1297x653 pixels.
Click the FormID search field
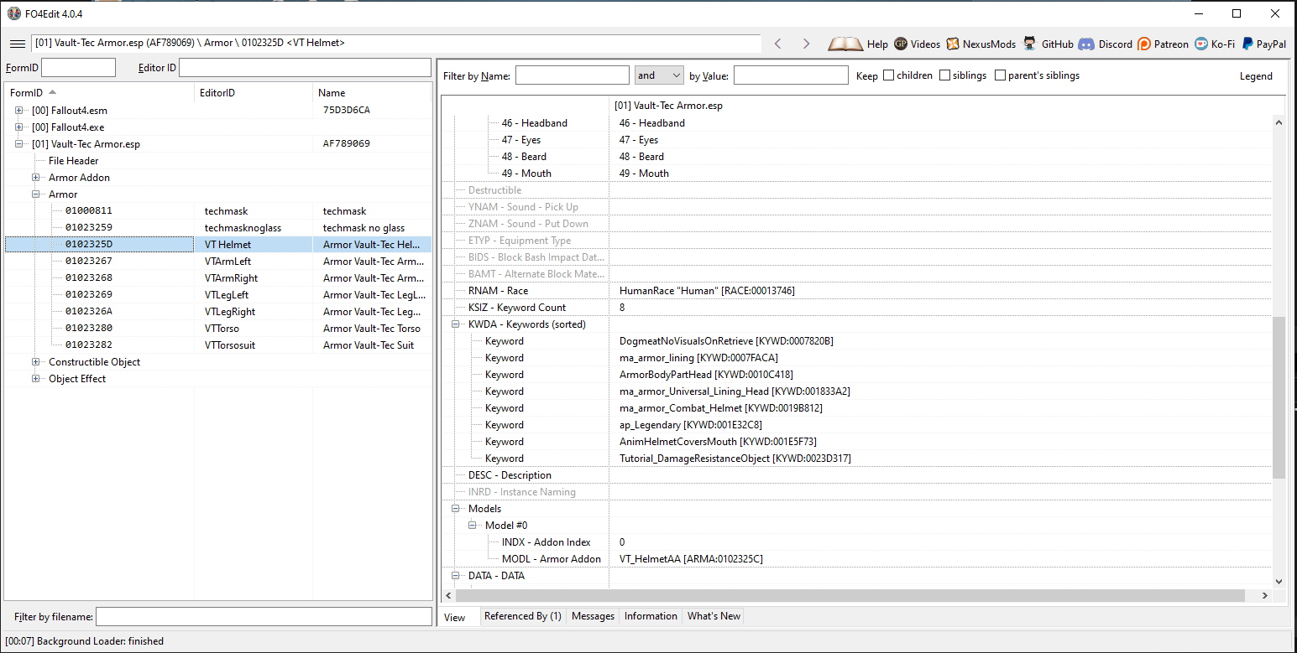pyautogui.click(x=78, y=68)
